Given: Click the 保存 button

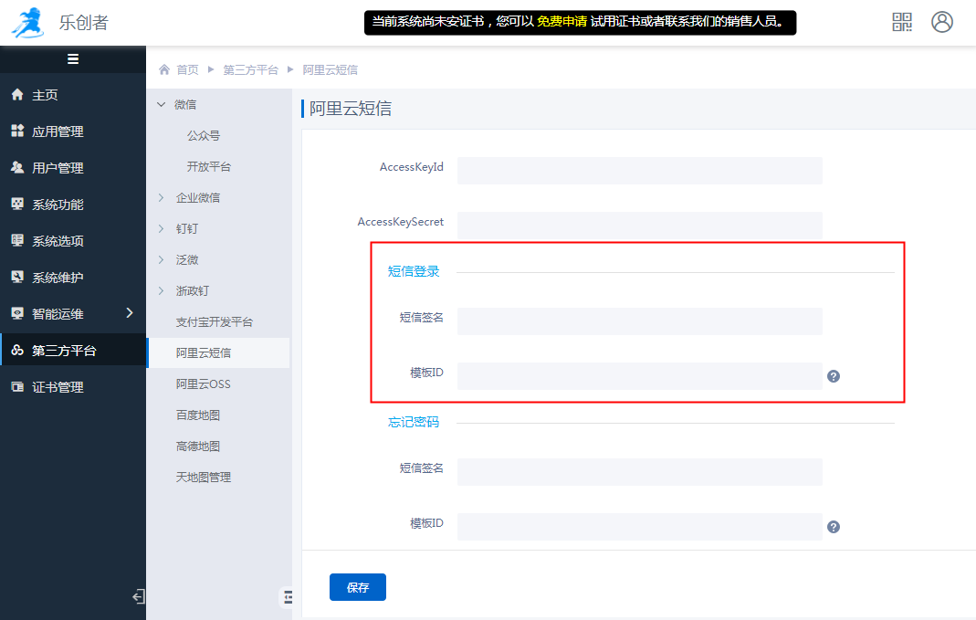Looking at the screenshot, I should pyautogui.click(x=358, y=587).
